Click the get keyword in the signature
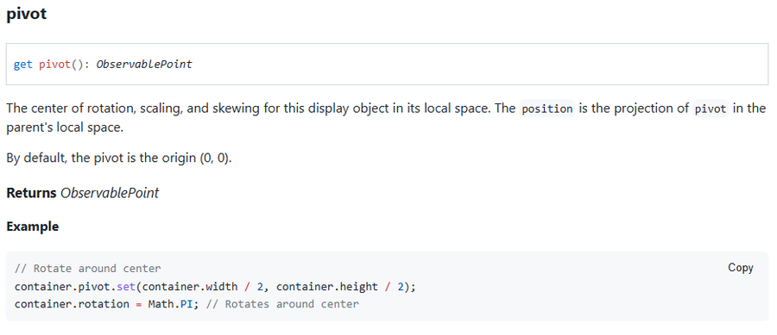Screen dimensions: 777x335 (x=22, y=65)
